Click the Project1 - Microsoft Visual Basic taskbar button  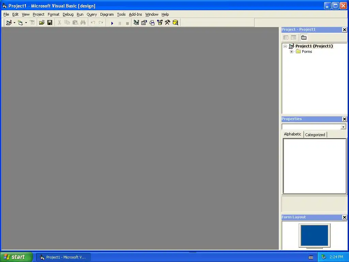click(x=63, y=257)
